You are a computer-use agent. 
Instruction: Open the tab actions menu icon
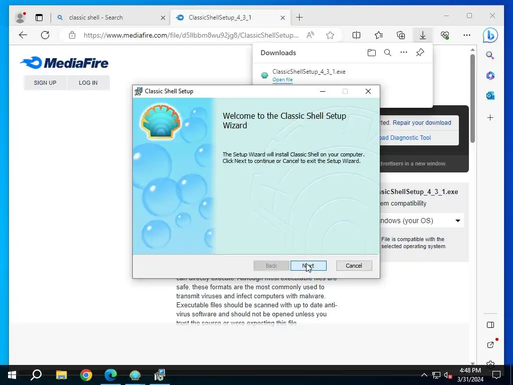[39, 18]
